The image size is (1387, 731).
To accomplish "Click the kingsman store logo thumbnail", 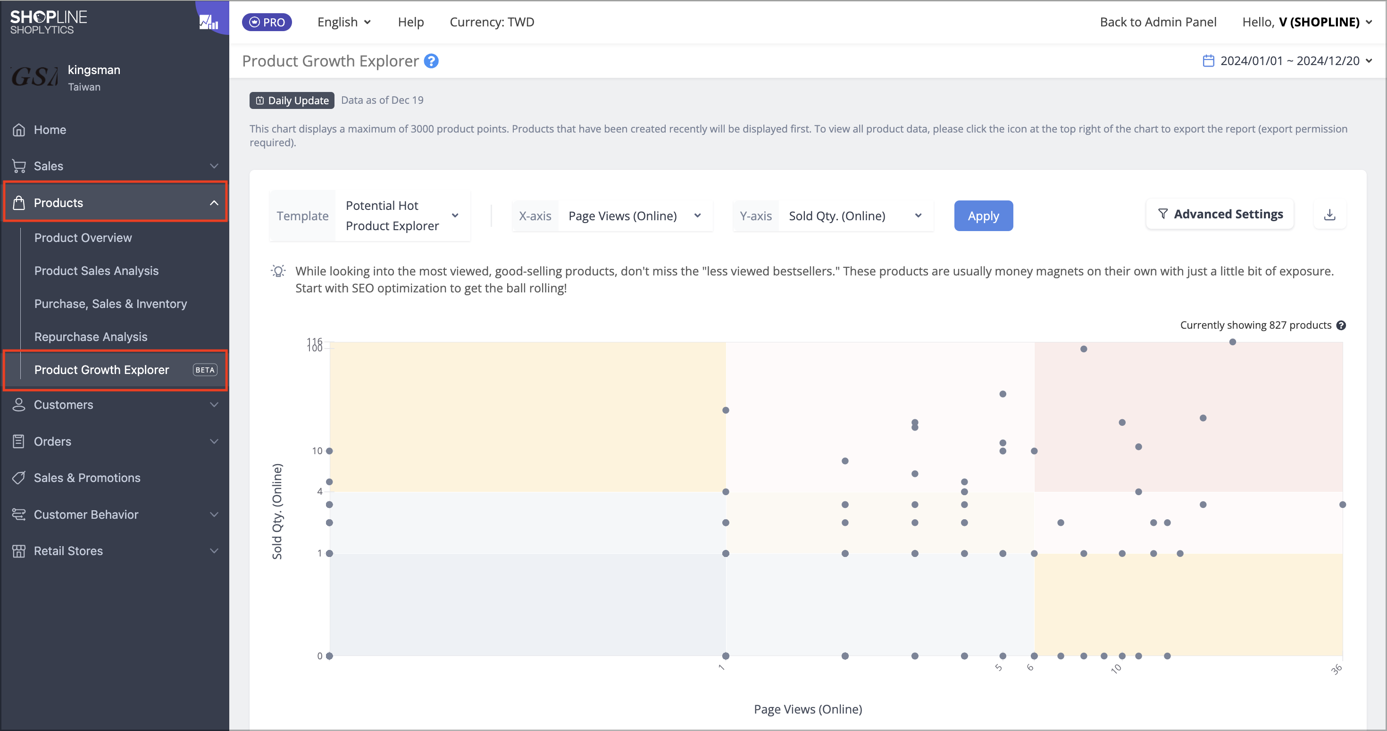I will 34,77.
